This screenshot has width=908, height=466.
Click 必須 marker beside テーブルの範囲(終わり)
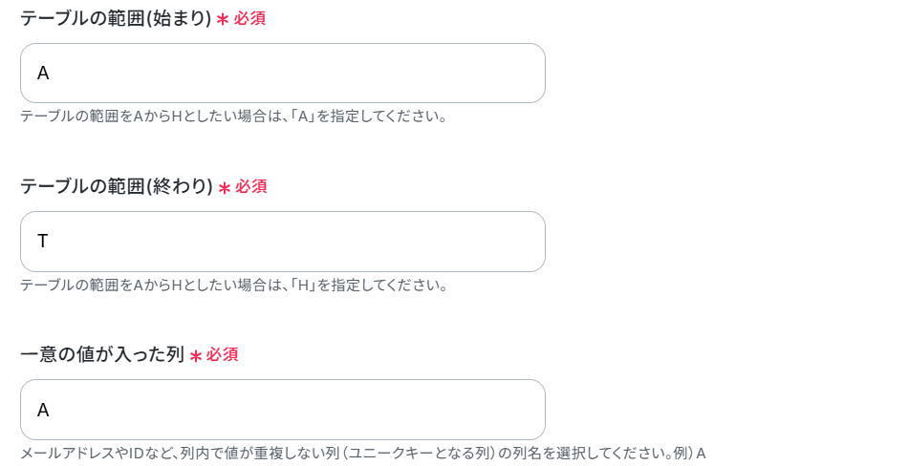click(250, 186)
